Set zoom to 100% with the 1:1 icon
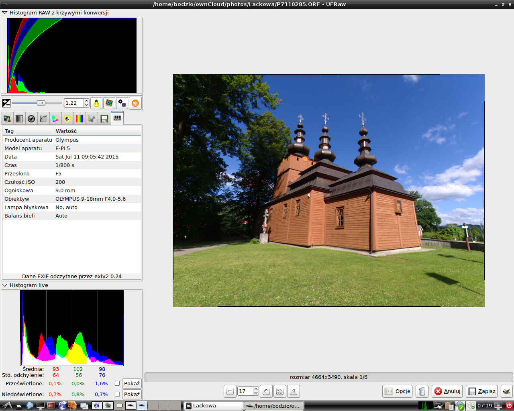This screenshot has height=411, width=514. 294,391
